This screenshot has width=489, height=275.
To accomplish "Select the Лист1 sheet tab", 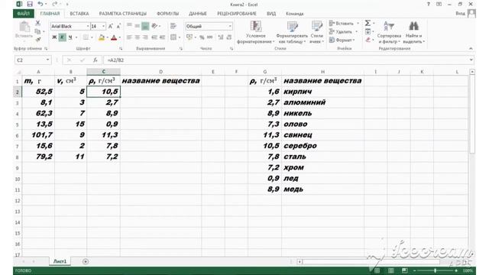I will point(60,261).
